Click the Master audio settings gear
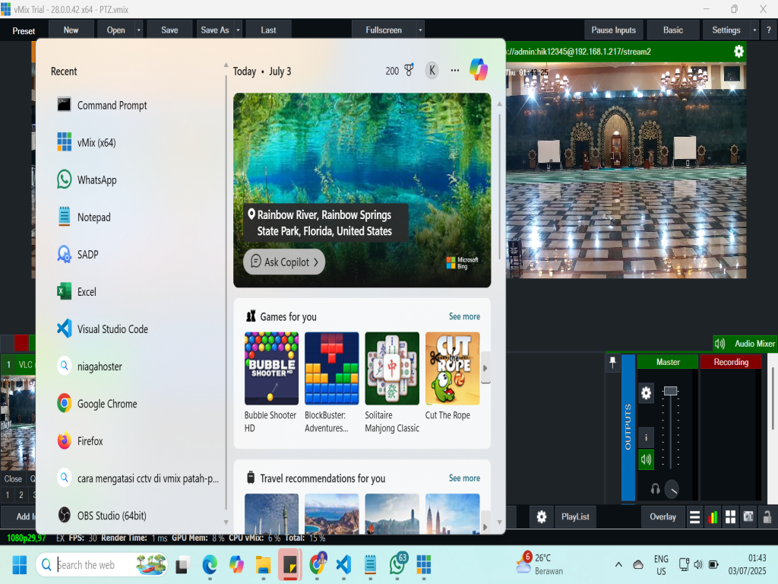This screenshot has height=584, width=778. click(x=646, y=393)
